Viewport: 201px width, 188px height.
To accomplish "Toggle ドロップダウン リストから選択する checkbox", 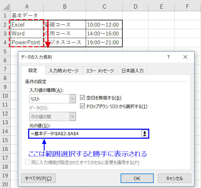I will pos(82,106).
